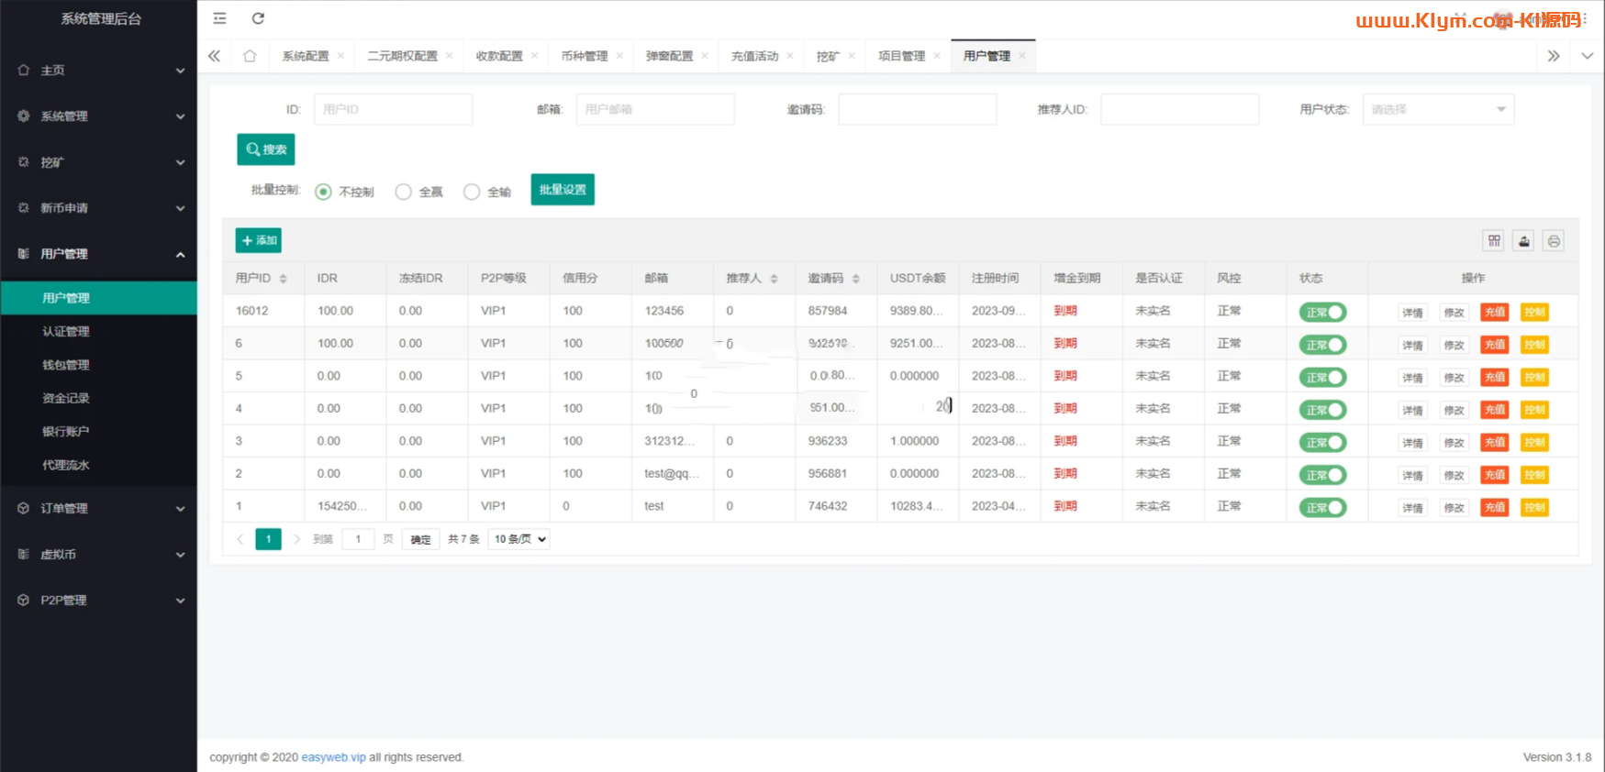Open the 10 条/页 page size dropdown
The height and width of the screenshot is (772, 1605).
point(519,539)
